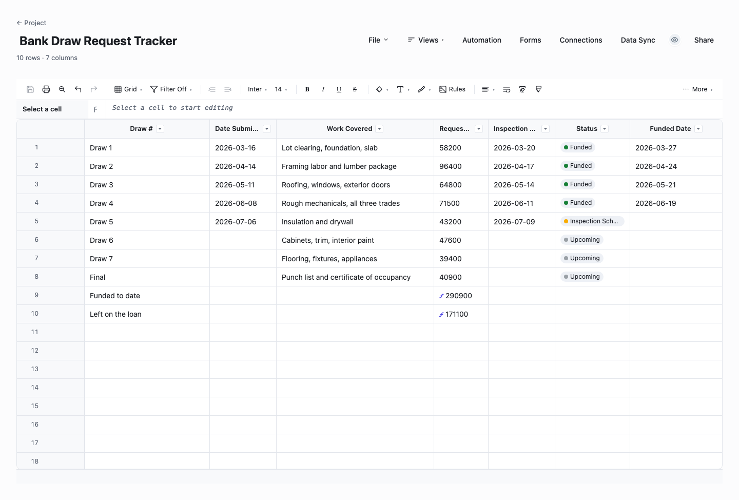The image size is (739, 500).
Task: Click the formula bar input field
Action: (414, 108)
